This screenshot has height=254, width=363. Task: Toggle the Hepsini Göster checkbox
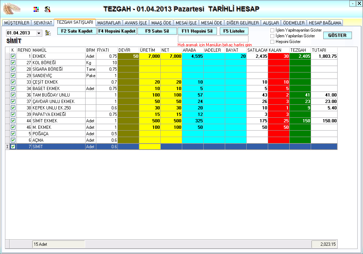click(x=272, y=42)
